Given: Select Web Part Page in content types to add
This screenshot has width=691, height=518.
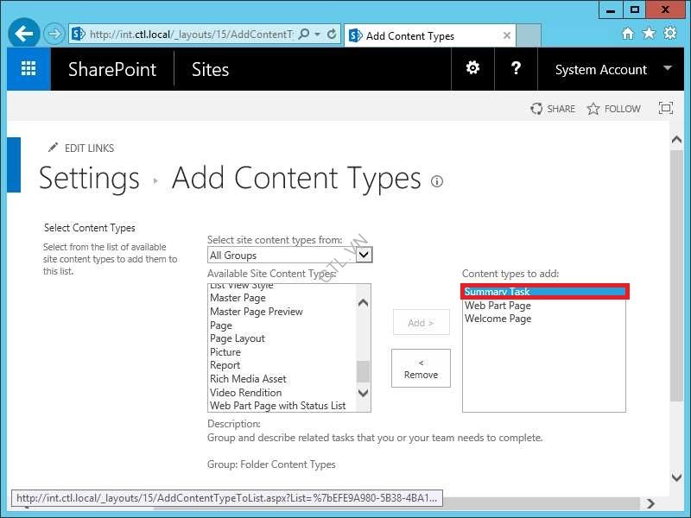Looking at the screenshot, I should pos(498,306).
